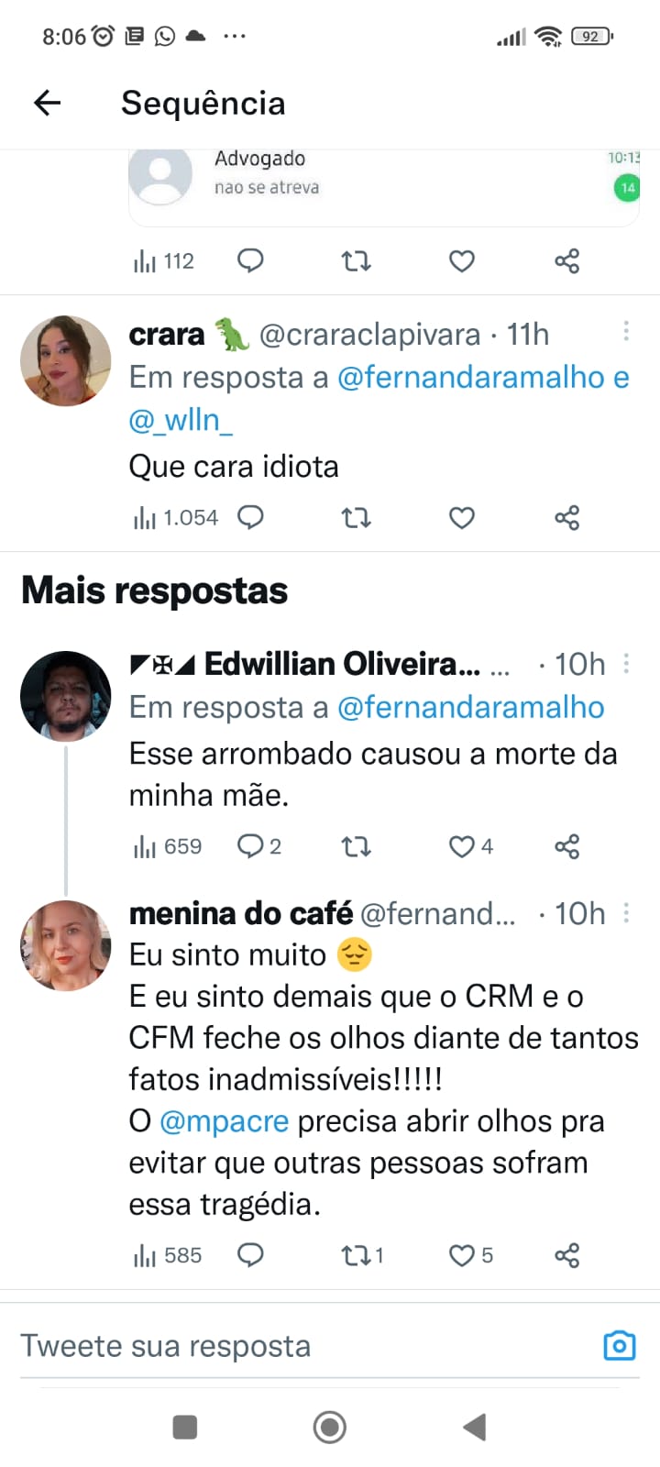Open crara's profile picture
This screenshot has width=660, height=1467.
66,360
